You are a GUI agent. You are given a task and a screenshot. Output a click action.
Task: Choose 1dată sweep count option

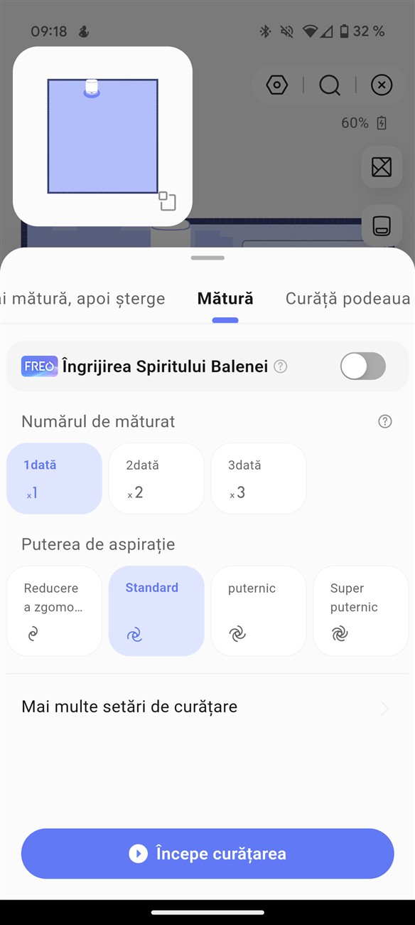coord(54,478)
